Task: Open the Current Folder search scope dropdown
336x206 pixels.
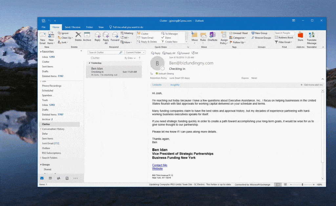Action: 135,52
